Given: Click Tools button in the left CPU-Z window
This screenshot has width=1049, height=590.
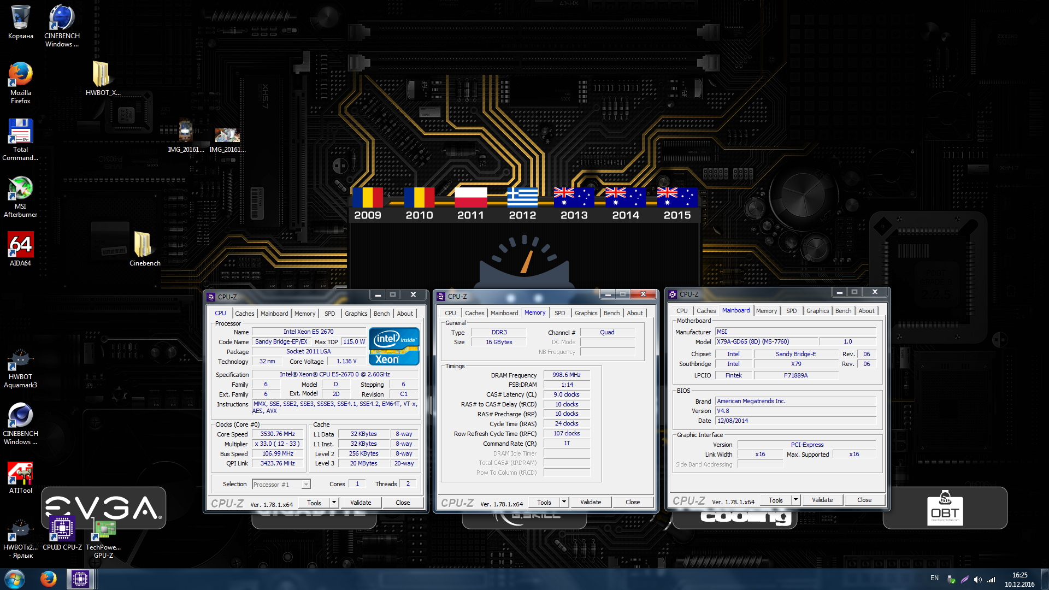Looking at the screenshot, I should 314,503.
